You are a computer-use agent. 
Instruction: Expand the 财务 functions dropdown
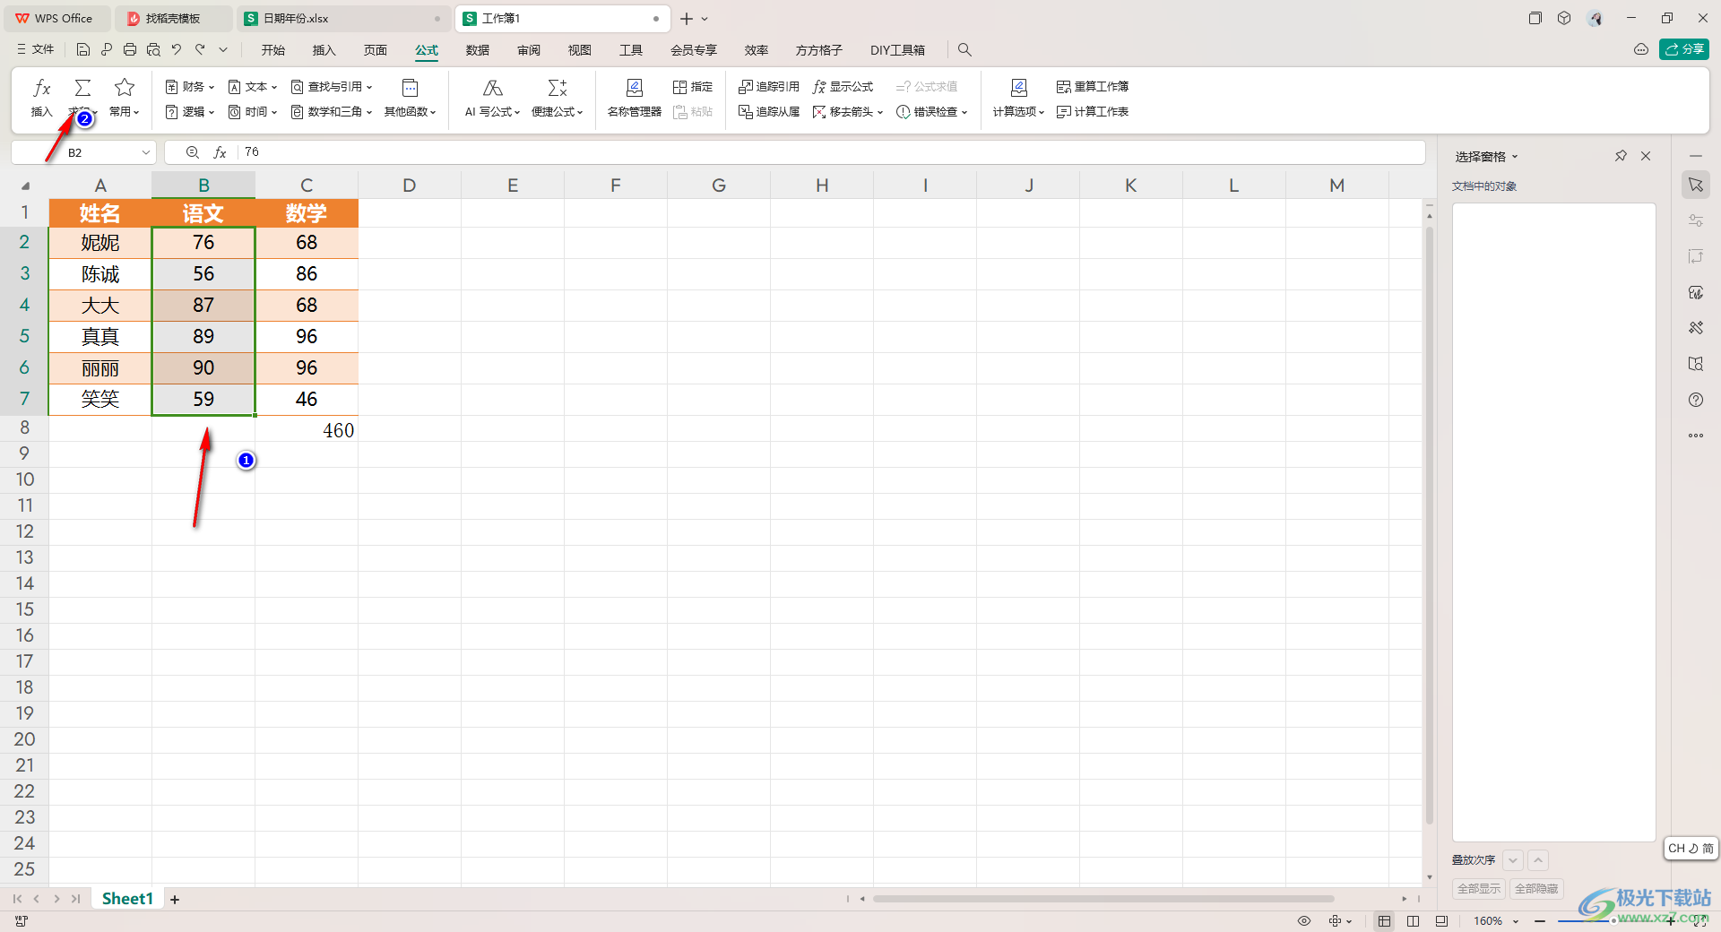pyautogui.click(x=190, y=87)
